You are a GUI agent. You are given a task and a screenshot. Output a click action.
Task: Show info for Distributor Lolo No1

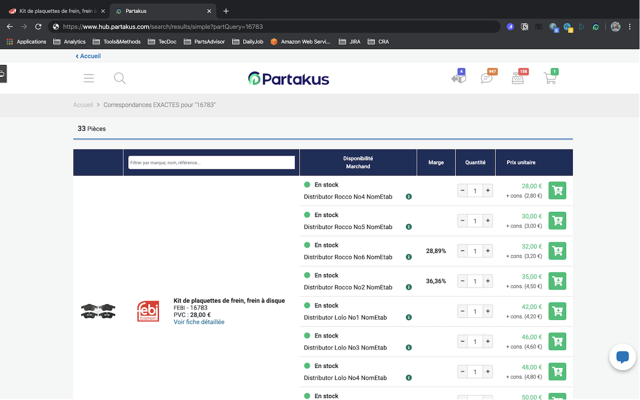coord(408,317)
